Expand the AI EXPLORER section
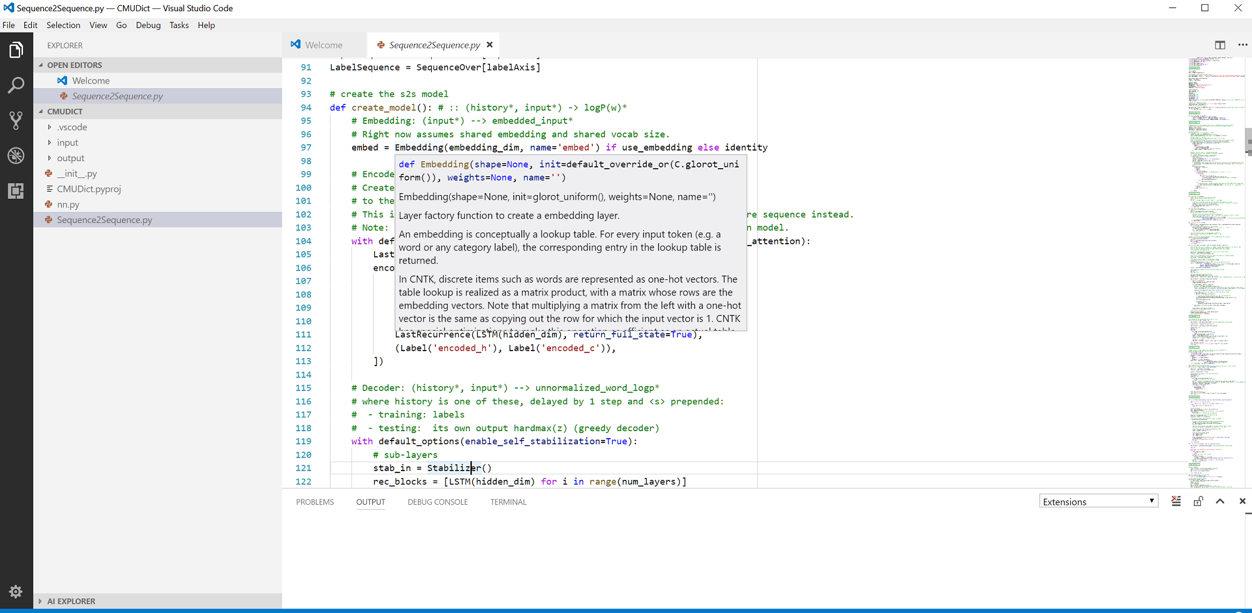This screenshot has height=613, width=1252. [x=72, y=601]
